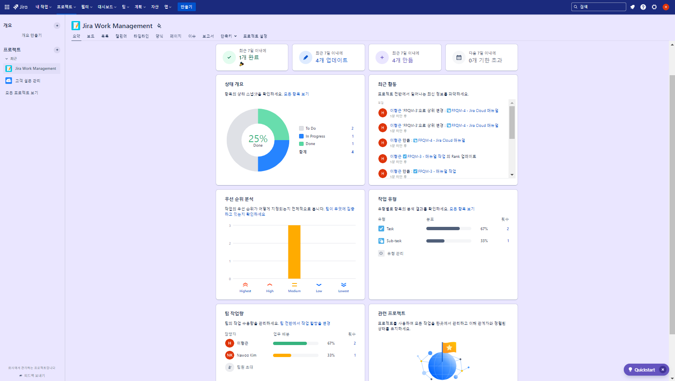
Task: Open the app switcher grid icon
Action: point(7,7)
